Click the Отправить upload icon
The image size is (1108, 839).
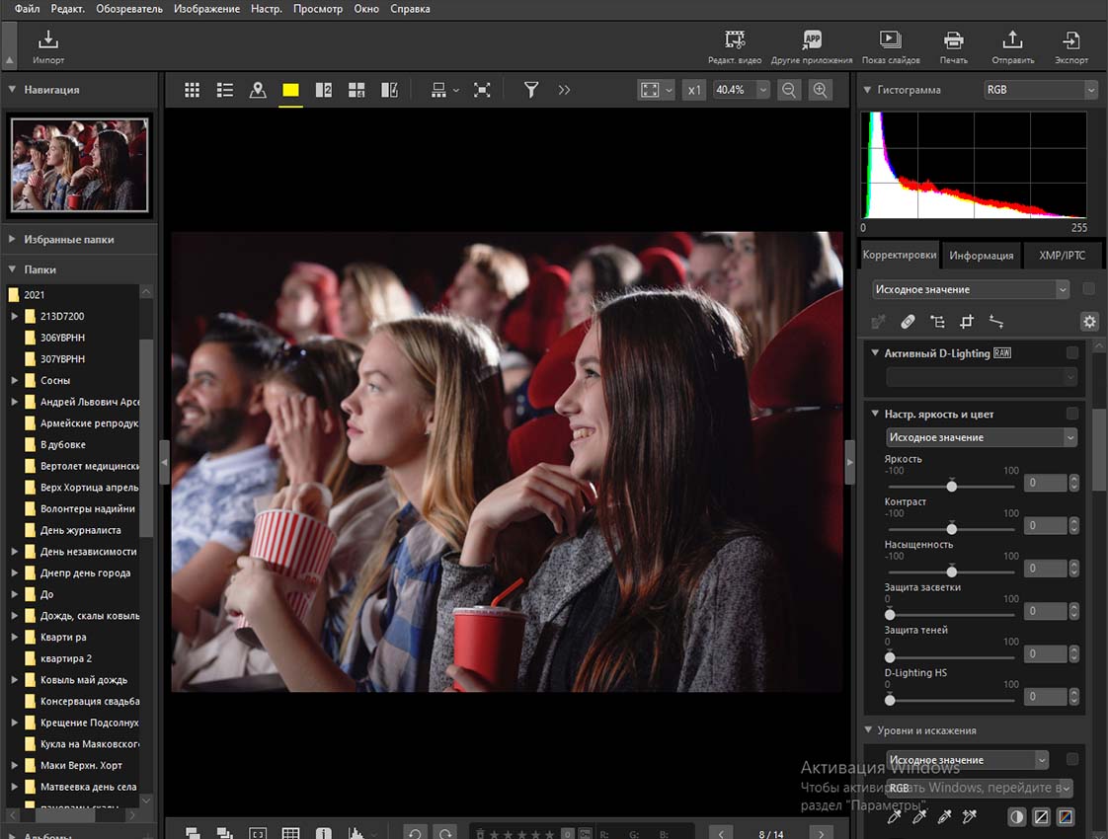pyautogui.click(x=1012, y=46)
